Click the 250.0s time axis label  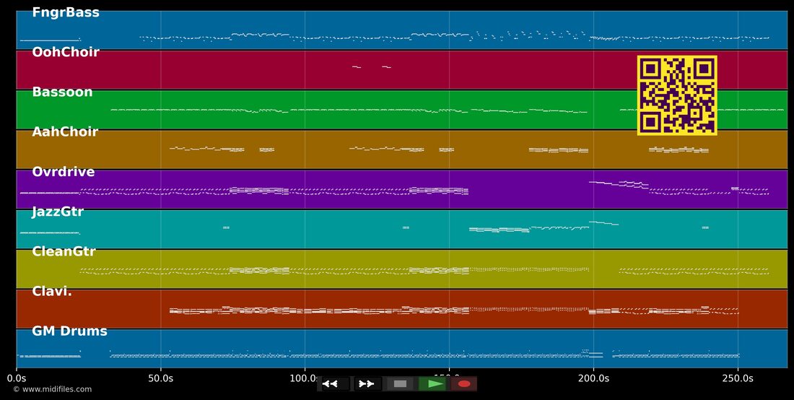point(738,378)
